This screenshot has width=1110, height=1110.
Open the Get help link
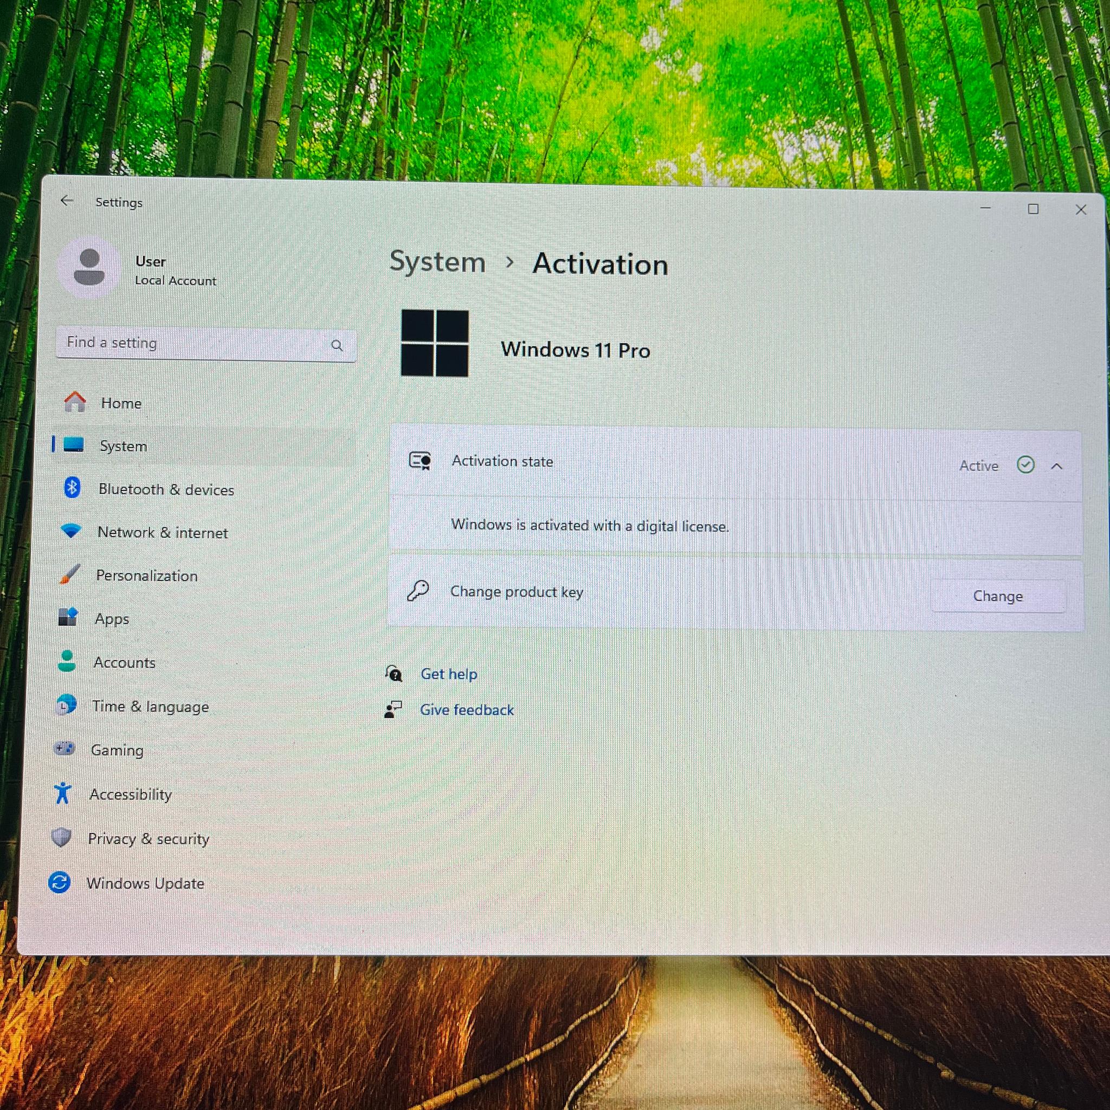point(449,674)
